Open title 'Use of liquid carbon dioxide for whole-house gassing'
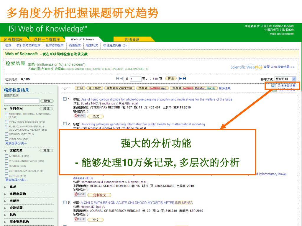Screen dimensions: 302x226 pos(156,99)
